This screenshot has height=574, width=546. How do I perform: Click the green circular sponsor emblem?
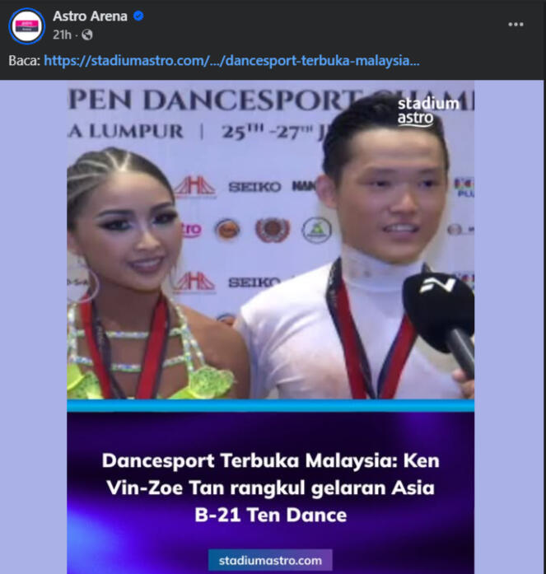click(x=316, y=231)
